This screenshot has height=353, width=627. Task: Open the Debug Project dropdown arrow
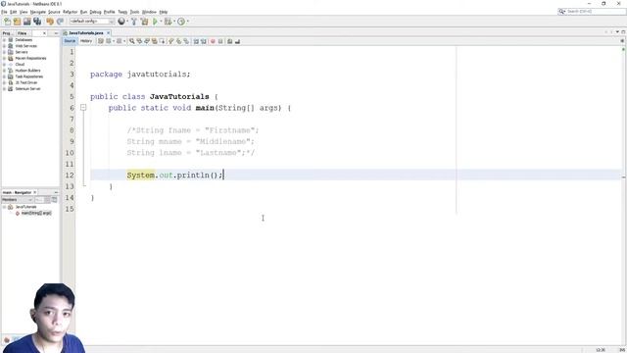[x=174, y=22]
